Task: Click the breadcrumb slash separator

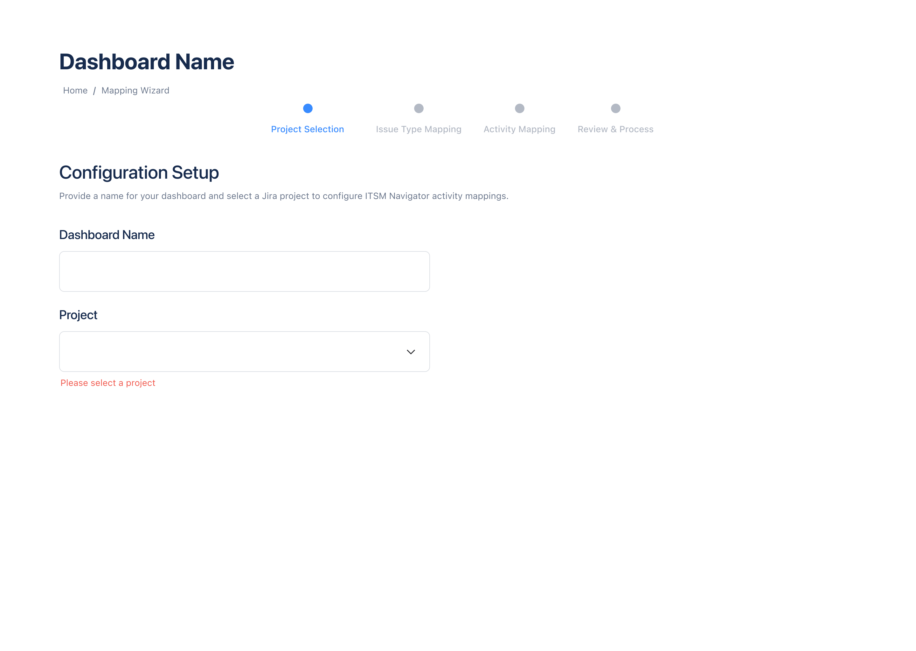Action: [x=94, y=91]
